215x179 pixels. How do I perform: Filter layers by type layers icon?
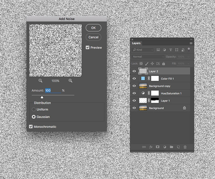pyautogui.click(x=171, y=50)
